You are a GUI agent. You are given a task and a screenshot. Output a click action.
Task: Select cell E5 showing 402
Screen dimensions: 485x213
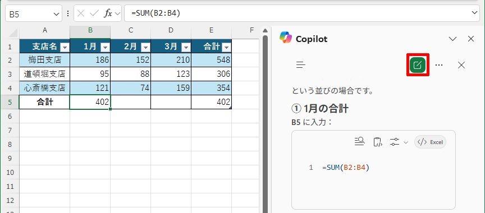coord(212,102)
